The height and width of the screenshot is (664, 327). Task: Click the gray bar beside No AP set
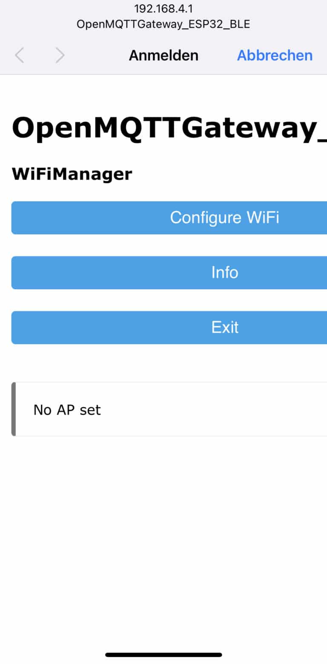tap(14, 409)
